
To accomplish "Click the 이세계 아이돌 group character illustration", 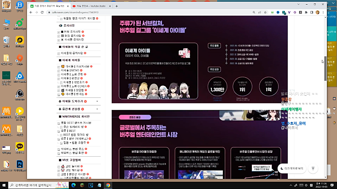I will coord(158,91).
